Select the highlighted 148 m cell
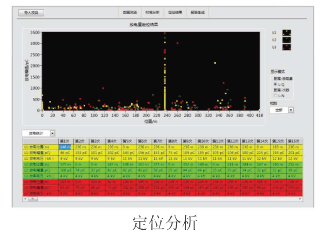The height and width of the screenshot is (238, 327). point(66,147)
